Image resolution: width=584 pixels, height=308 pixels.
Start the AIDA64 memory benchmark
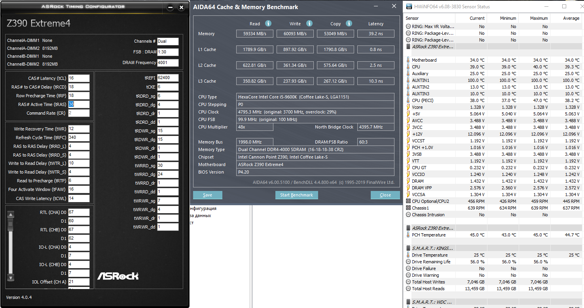pos(296,195)
